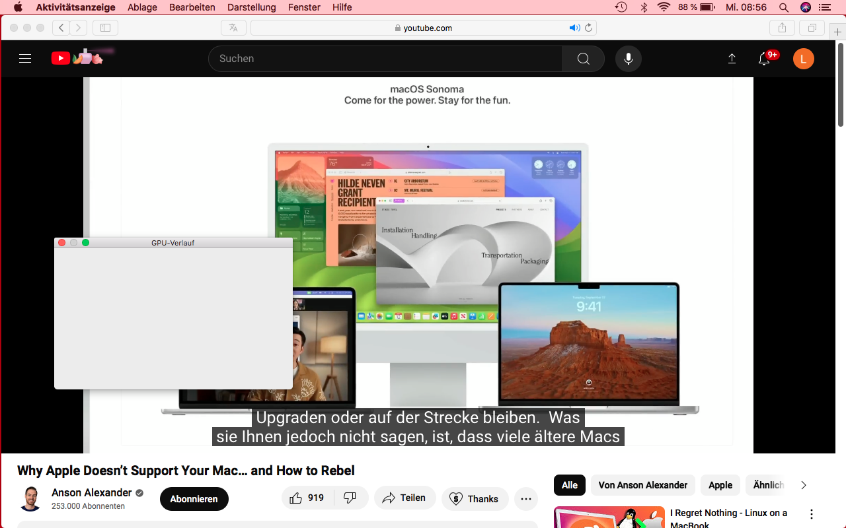Reload the page in Safari
Image resolution: width=846 pixels, height=528 pixels.
click(x=588, y=28)
